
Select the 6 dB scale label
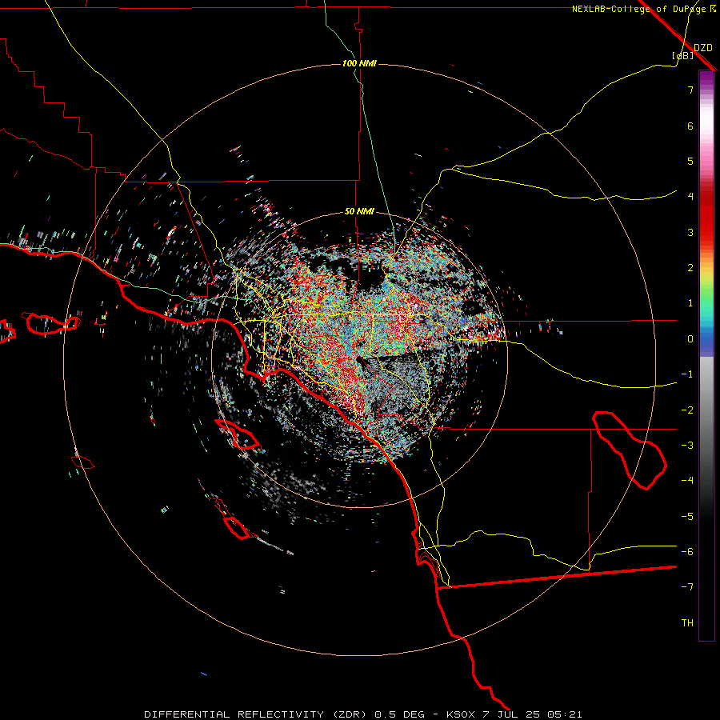[x=690, y=126]
